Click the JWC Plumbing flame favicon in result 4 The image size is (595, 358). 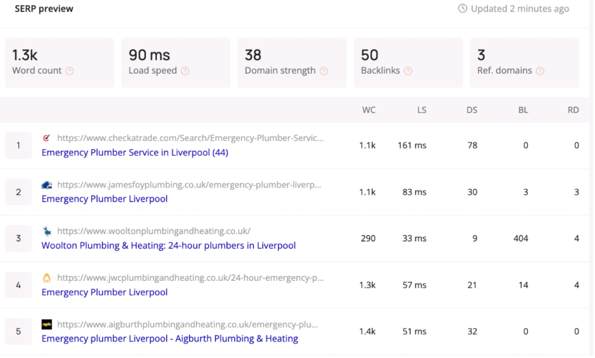(46, 278)
